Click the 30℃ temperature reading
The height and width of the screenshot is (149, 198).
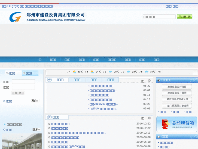[x=80, y=72]
